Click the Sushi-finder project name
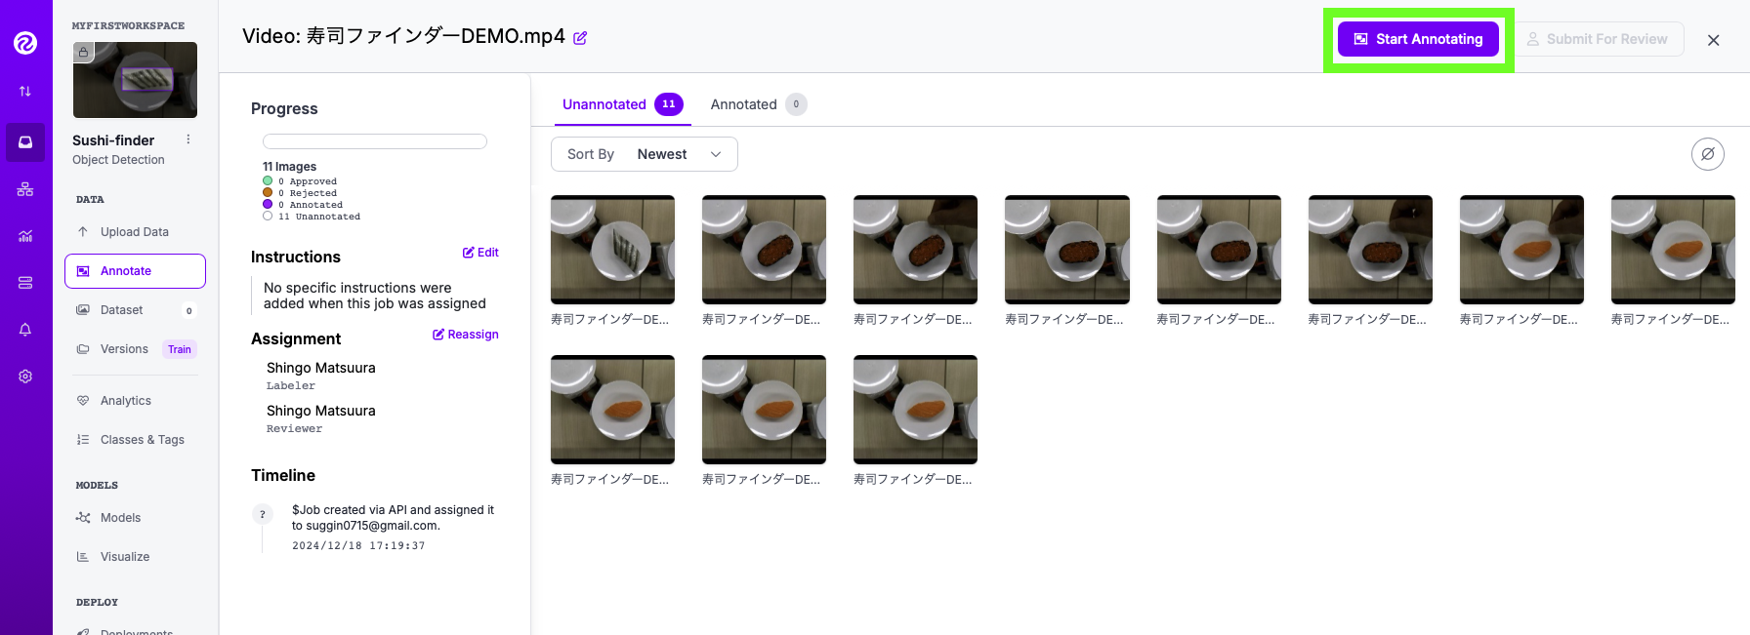1750x635 pixels. click(113, 140)
